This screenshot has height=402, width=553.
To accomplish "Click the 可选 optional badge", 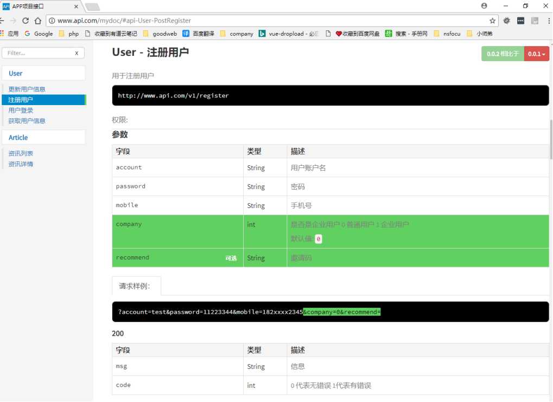I will click(x=231, y=258).
